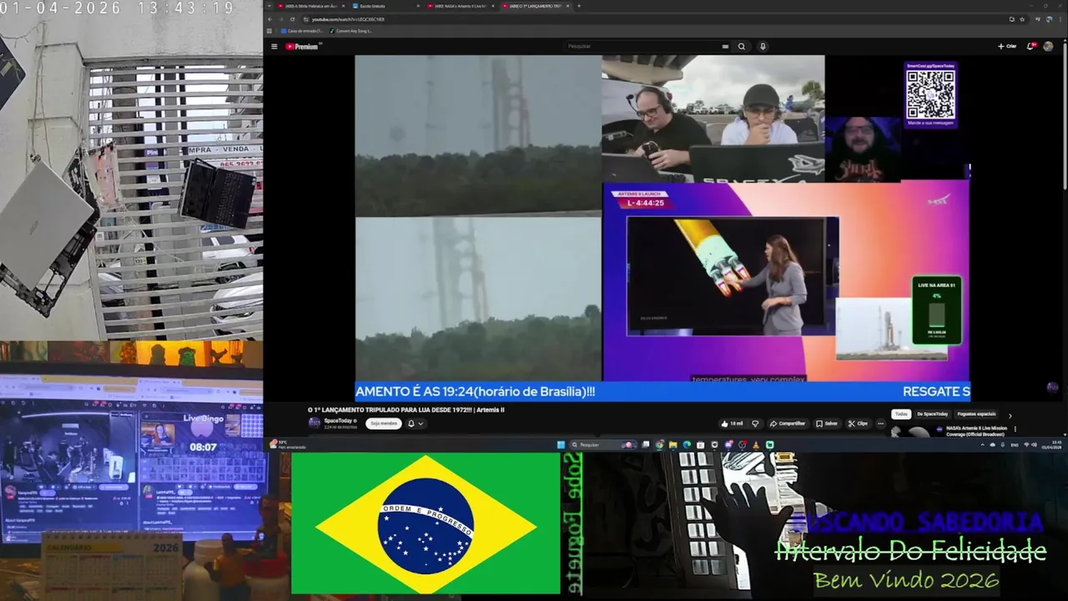This screenshot has height=601, width=1068.
Task: Select the Foguetes espaciais filter chip
Action: 976,414
